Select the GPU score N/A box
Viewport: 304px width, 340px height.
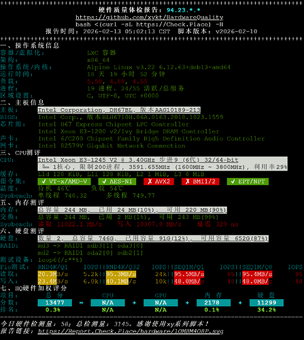pos(161,303)
